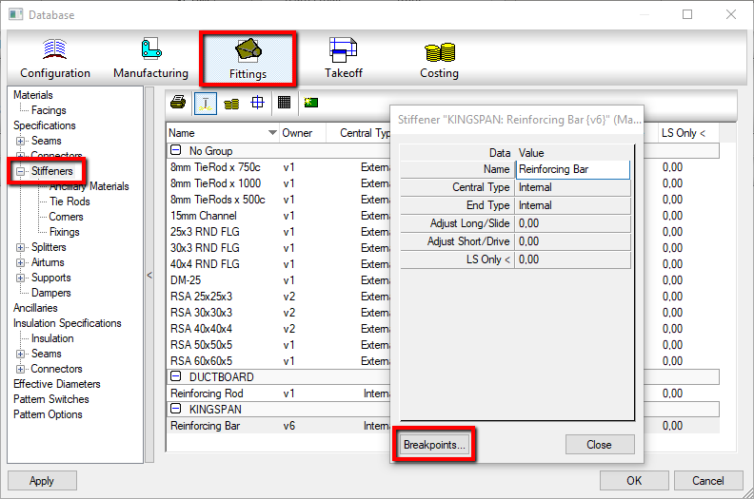This screenshot has height=499, width=754.
Task: Click the Cancel button
Action: click(x=708, y=481)
